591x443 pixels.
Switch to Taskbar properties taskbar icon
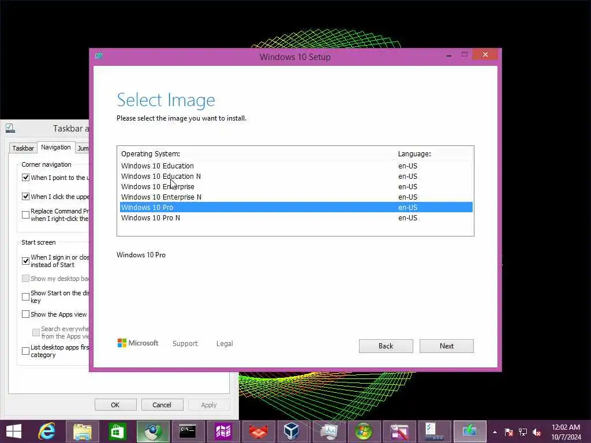[x=435, y=431]
